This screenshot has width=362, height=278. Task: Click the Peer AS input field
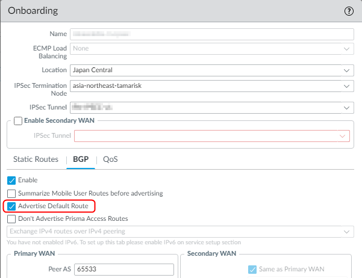tap(123, 269)
